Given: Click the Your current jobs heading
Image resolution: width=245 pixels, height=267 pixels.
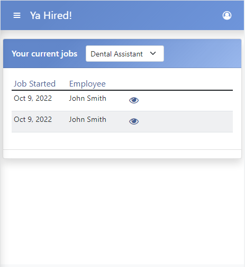Looking at the screenshot, I should 44,54.
